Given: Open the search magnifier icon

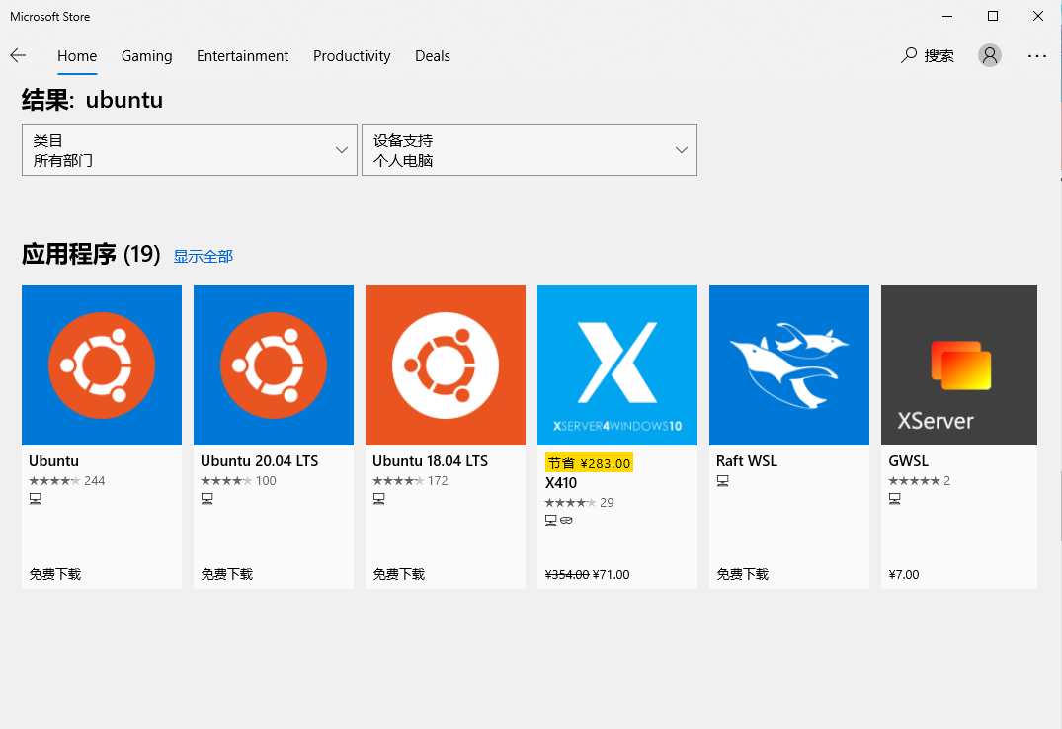Looking at the screenshot, I should click(x=909, y=55).
